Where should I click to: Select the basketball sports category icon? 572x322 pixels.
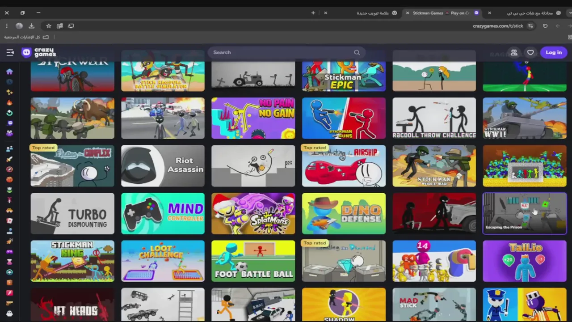(x=9, y=180)
